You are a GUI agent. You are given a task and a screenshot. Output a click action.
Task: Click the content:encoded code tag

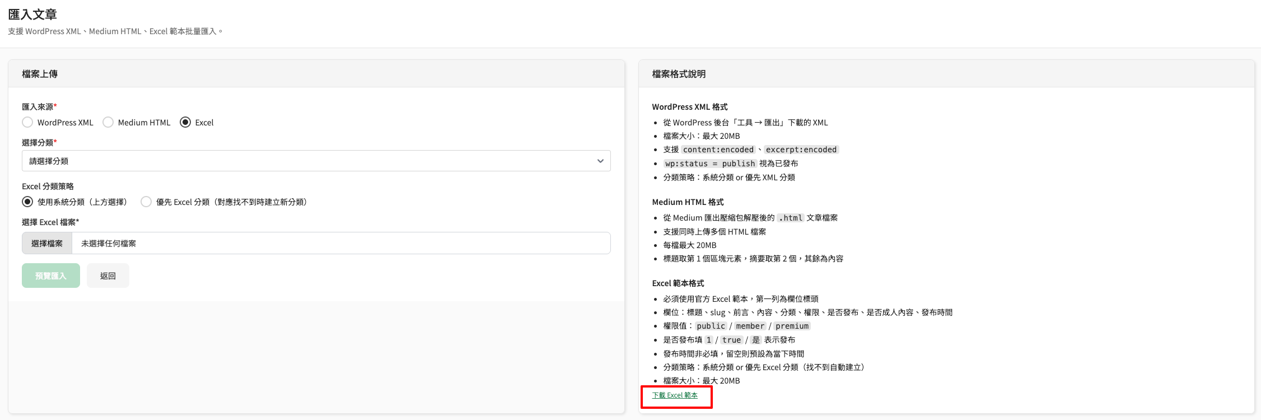(x=718, y=150)
